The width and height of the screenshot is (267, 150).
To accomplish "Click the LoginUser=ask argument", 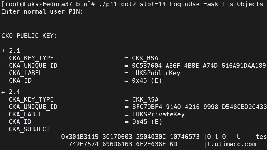I will (194, 4).
